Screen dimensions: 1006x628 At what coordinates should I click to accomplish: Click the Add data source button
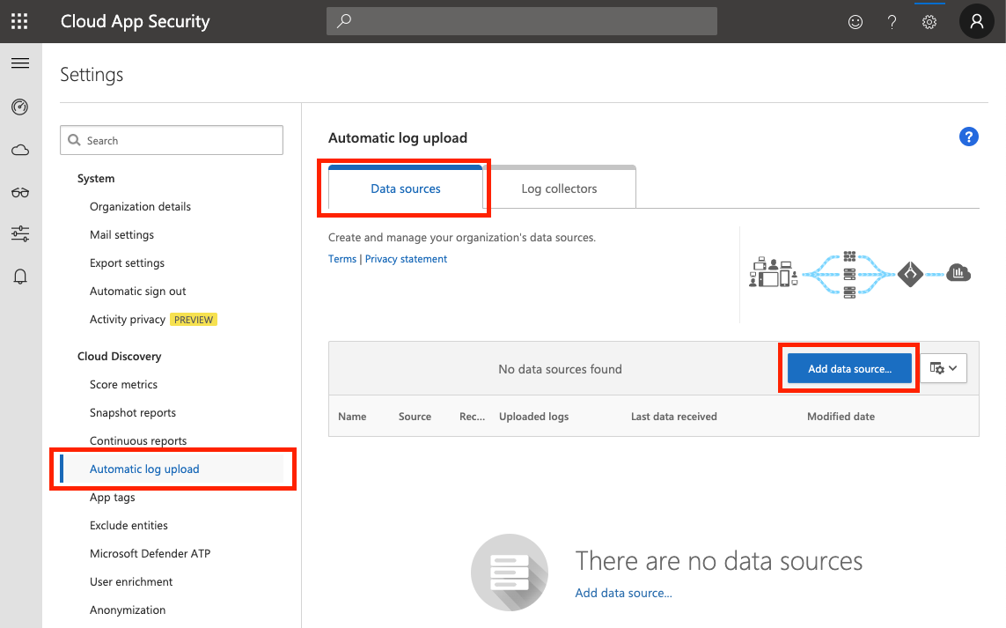(849, 368)
